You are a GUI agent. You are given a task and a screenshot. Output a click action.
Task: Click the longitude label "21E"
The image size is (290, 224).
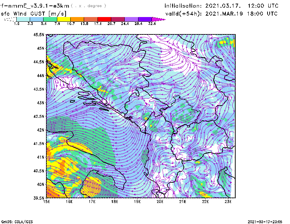pos(183,202)
